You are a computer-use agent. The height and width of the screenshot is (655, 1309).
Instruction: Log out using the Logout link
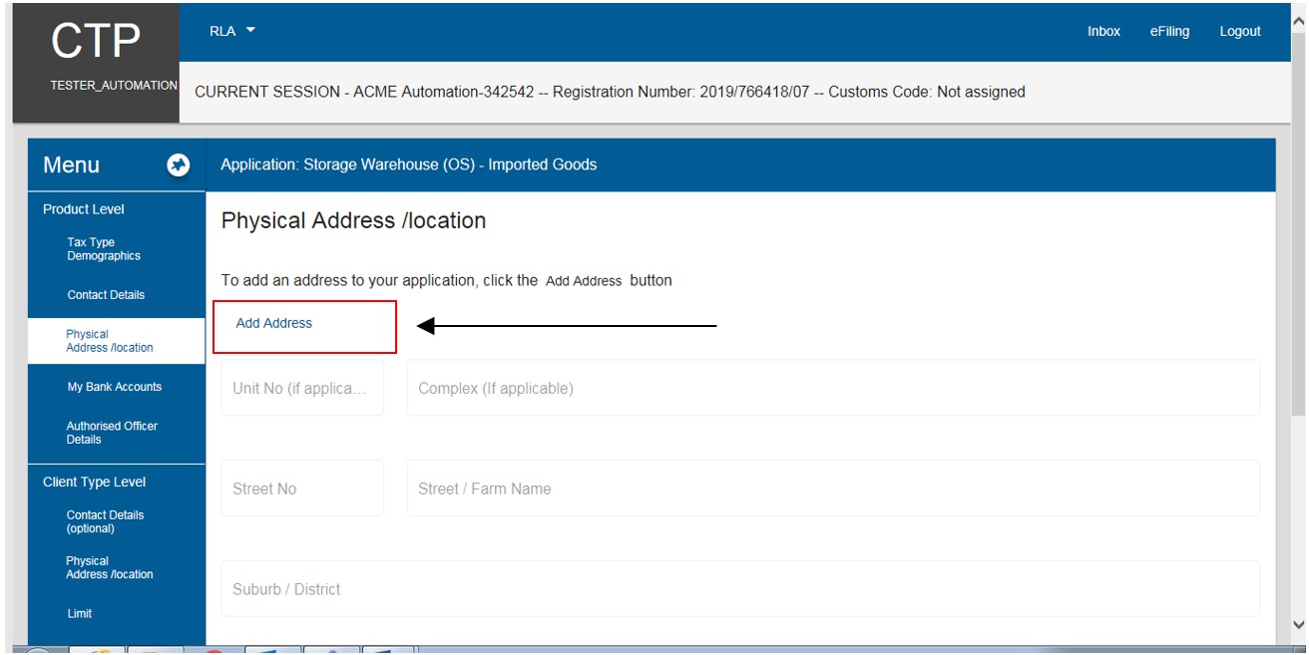[1240, 32]
